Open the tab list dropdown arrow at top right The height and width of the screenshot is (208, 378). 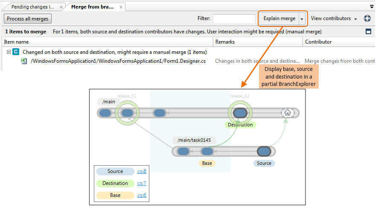[x=372, y=6]
